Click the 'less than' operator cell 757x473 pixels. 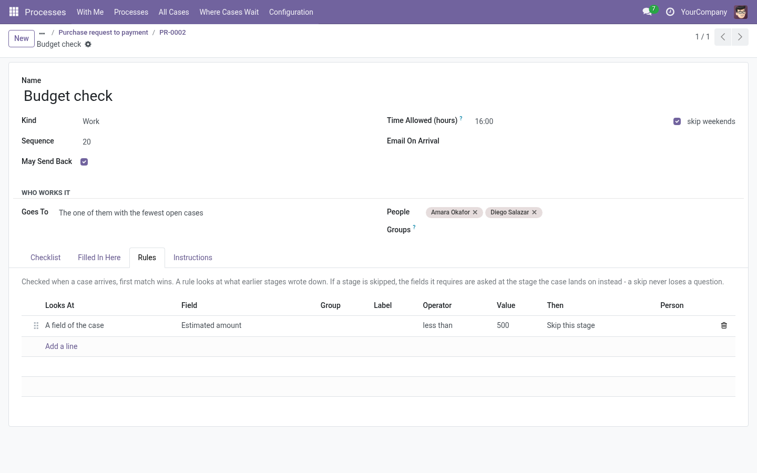click(455, 326)
